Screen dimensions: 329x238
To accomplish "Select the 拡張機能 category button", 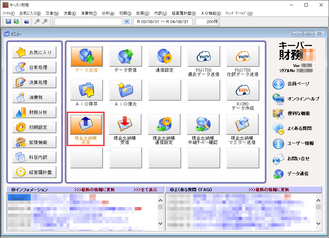I will (x=35, y=142).
